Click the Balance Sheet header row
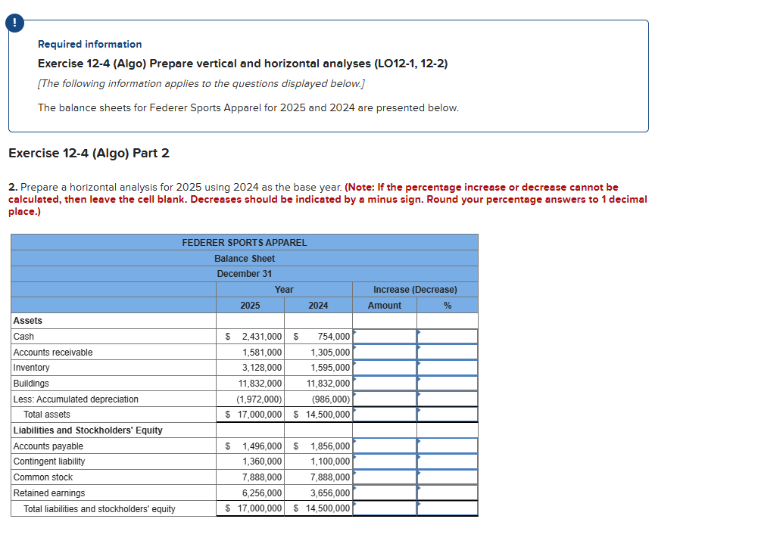Viewport: 758px width, 550px height. pos(244,258)
